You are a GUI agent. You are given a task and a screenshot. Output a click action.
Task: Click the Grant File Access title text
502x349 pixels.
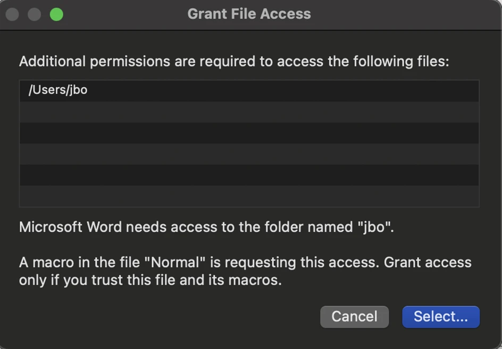[249, 14]
